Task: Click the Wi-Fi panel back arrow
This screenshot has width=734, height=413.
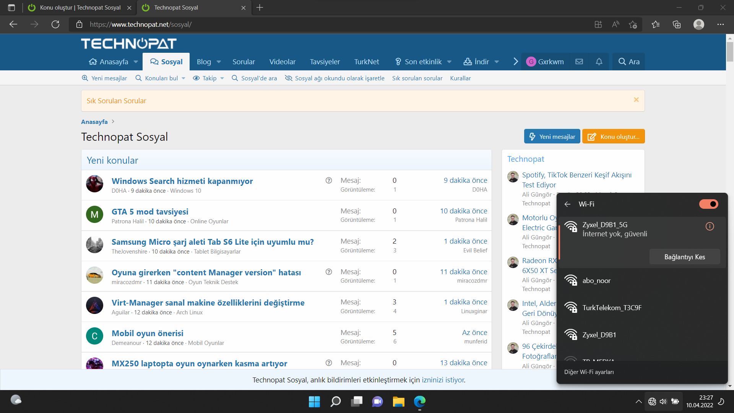Action: [568, 204]
